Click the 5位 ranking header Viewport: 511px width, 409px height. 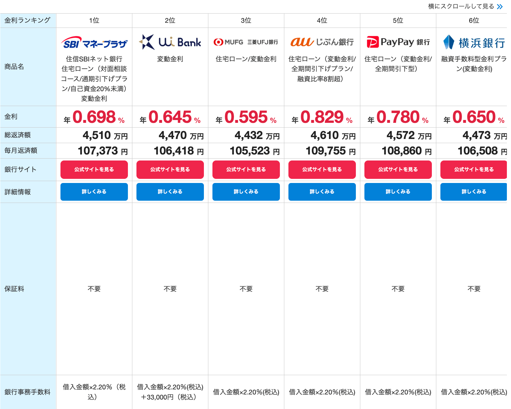(398, 21)
